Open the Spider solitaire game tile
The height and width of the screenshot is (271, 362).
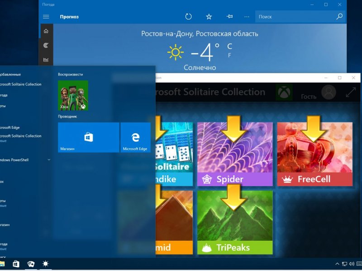tap(235, 154)
